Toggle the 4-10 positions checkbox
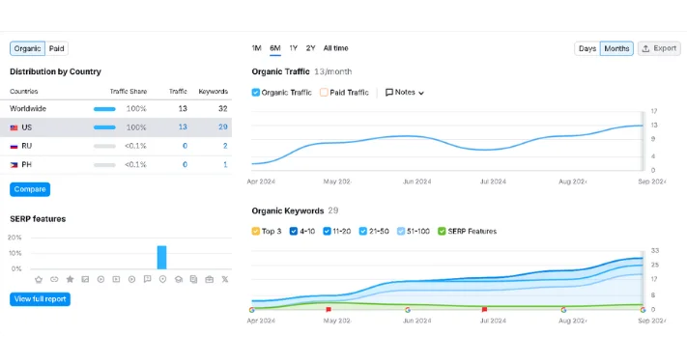 (294, 232)
